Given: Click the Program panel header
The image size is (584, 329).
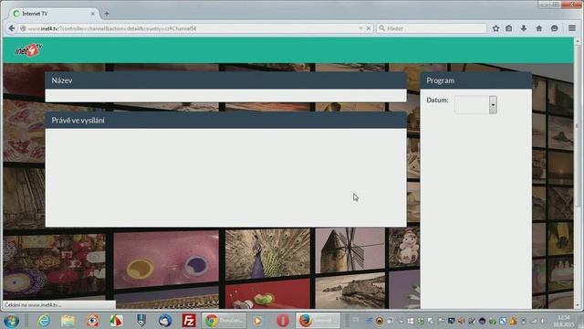Looking at the screenshot, I should click(476, 80).
